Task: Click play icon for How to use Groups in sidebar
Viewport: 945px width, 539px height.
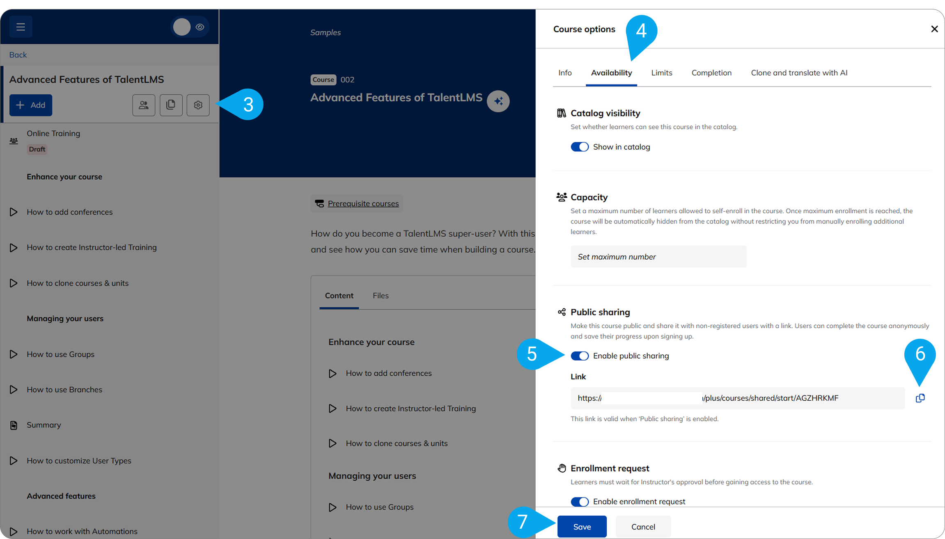Action: (x=14, y=354)
